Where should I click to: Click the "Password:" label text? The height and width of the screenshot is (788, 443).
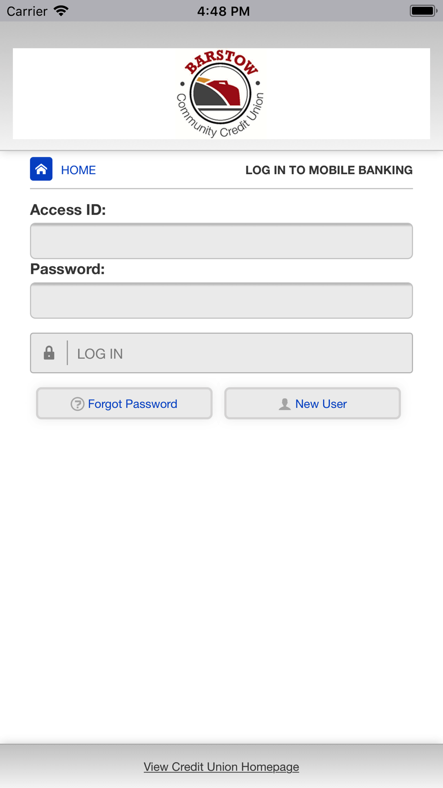click(x=67, y=269)
